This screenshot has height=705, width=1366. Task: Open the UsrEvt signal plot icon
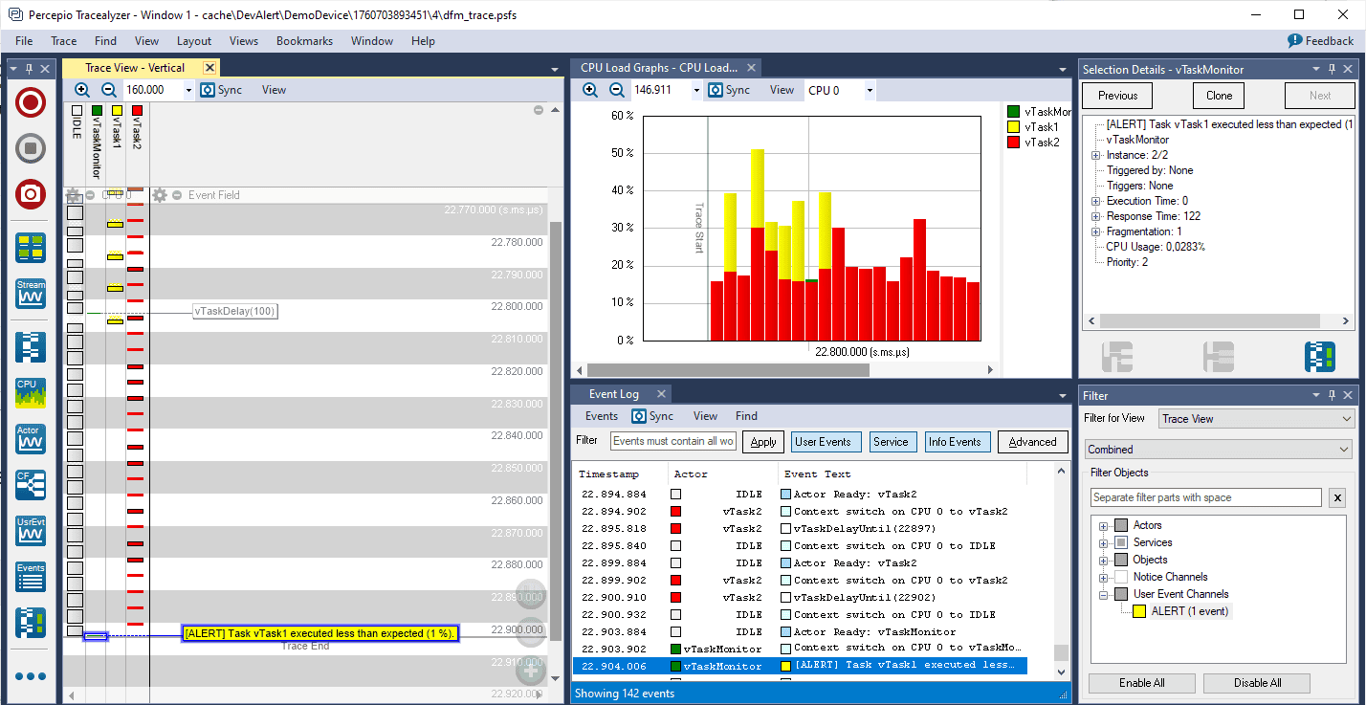pyautogui.click(x=31, y=531)
